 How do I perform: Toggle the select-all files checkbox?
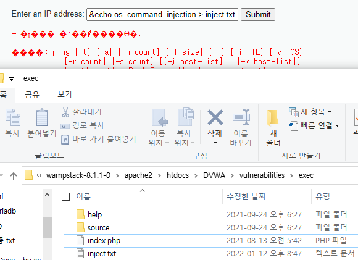tap(66, 196)
